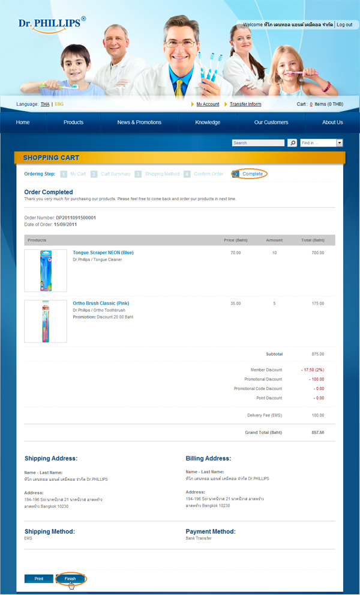Open the My Account link

208,104
